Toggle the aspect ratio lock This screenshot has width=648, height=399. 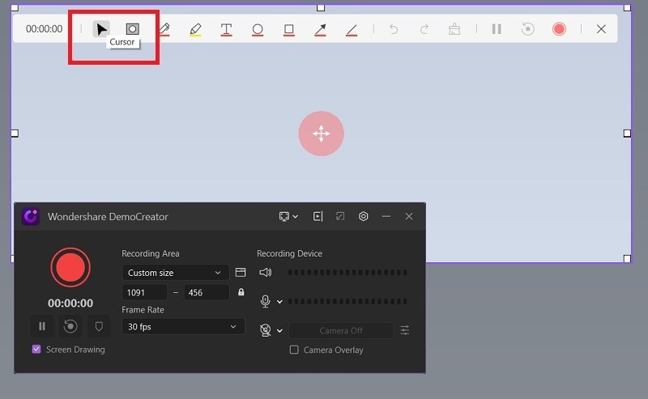click(x=241, y=292)
